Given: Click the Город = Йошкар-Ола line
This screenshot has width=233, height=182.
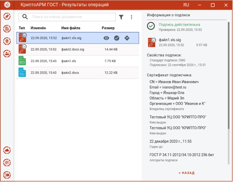Looking at the screenshot, I should pyautogui.click(x=167, y=93).
